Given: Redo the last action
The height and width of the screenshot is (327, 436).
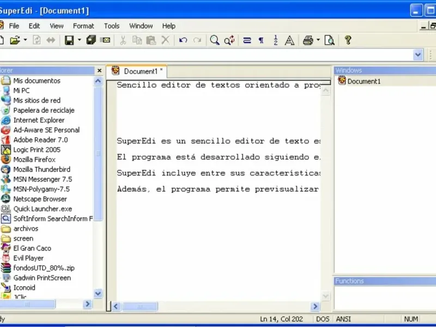Looking at the screenshot, I should click(x=197, y=40).
